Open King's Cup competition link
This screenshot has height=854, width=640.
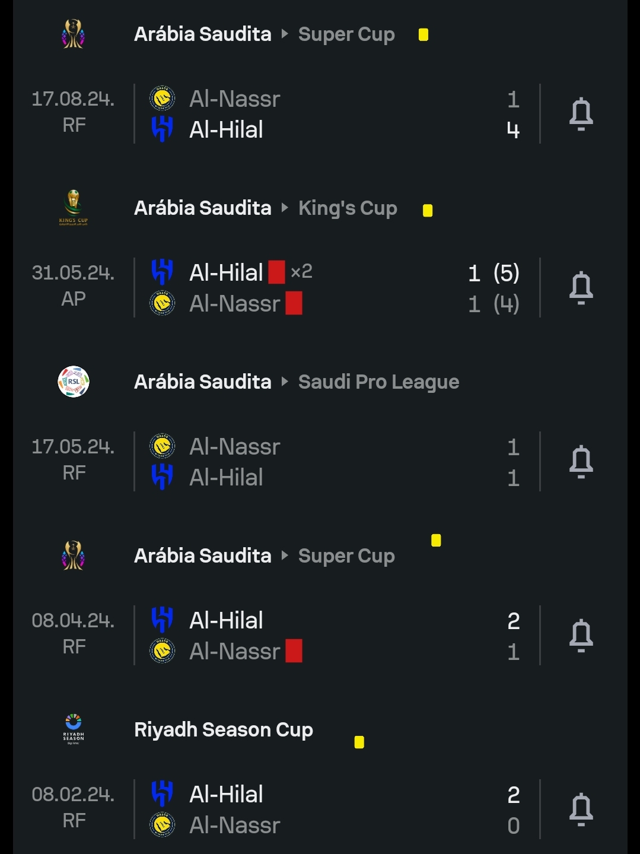(348, 208)
